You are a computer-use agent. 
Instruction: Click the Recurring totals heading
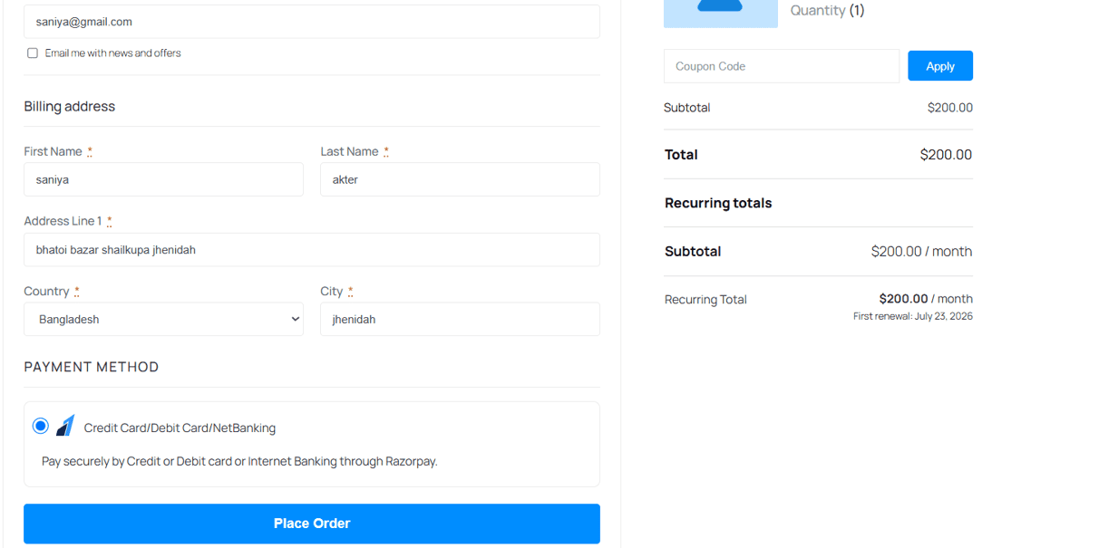[x=718, y=203]
